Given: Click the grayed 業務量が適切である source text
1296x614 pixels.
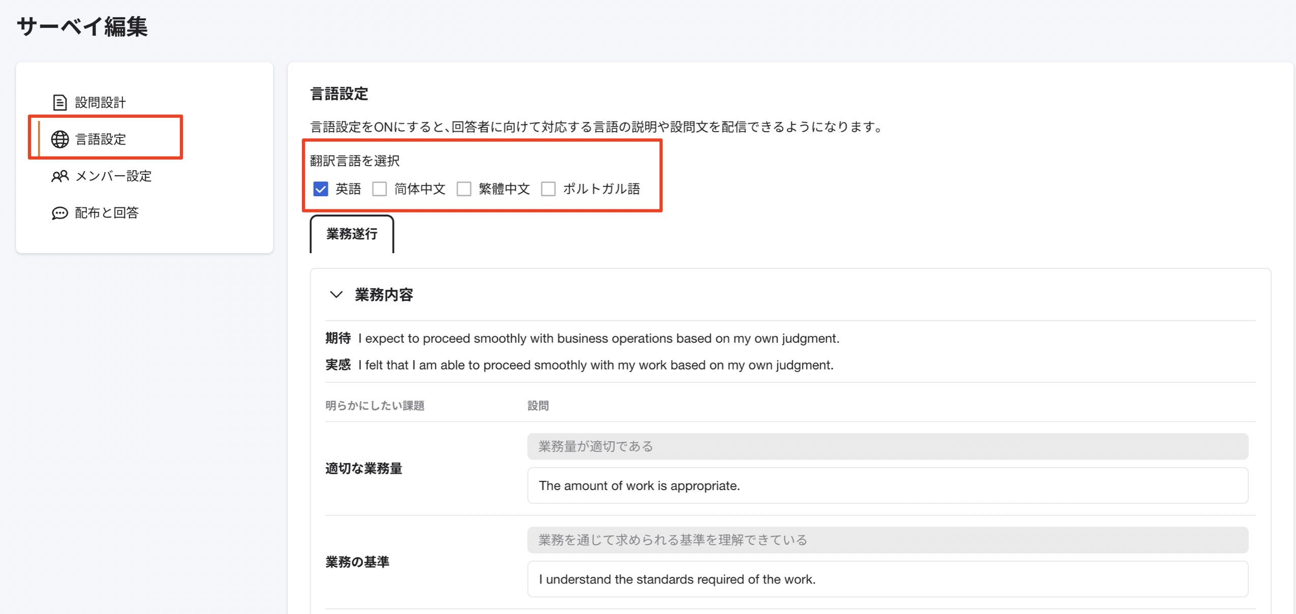Looking at the screenshot, I should click(887, 446).
